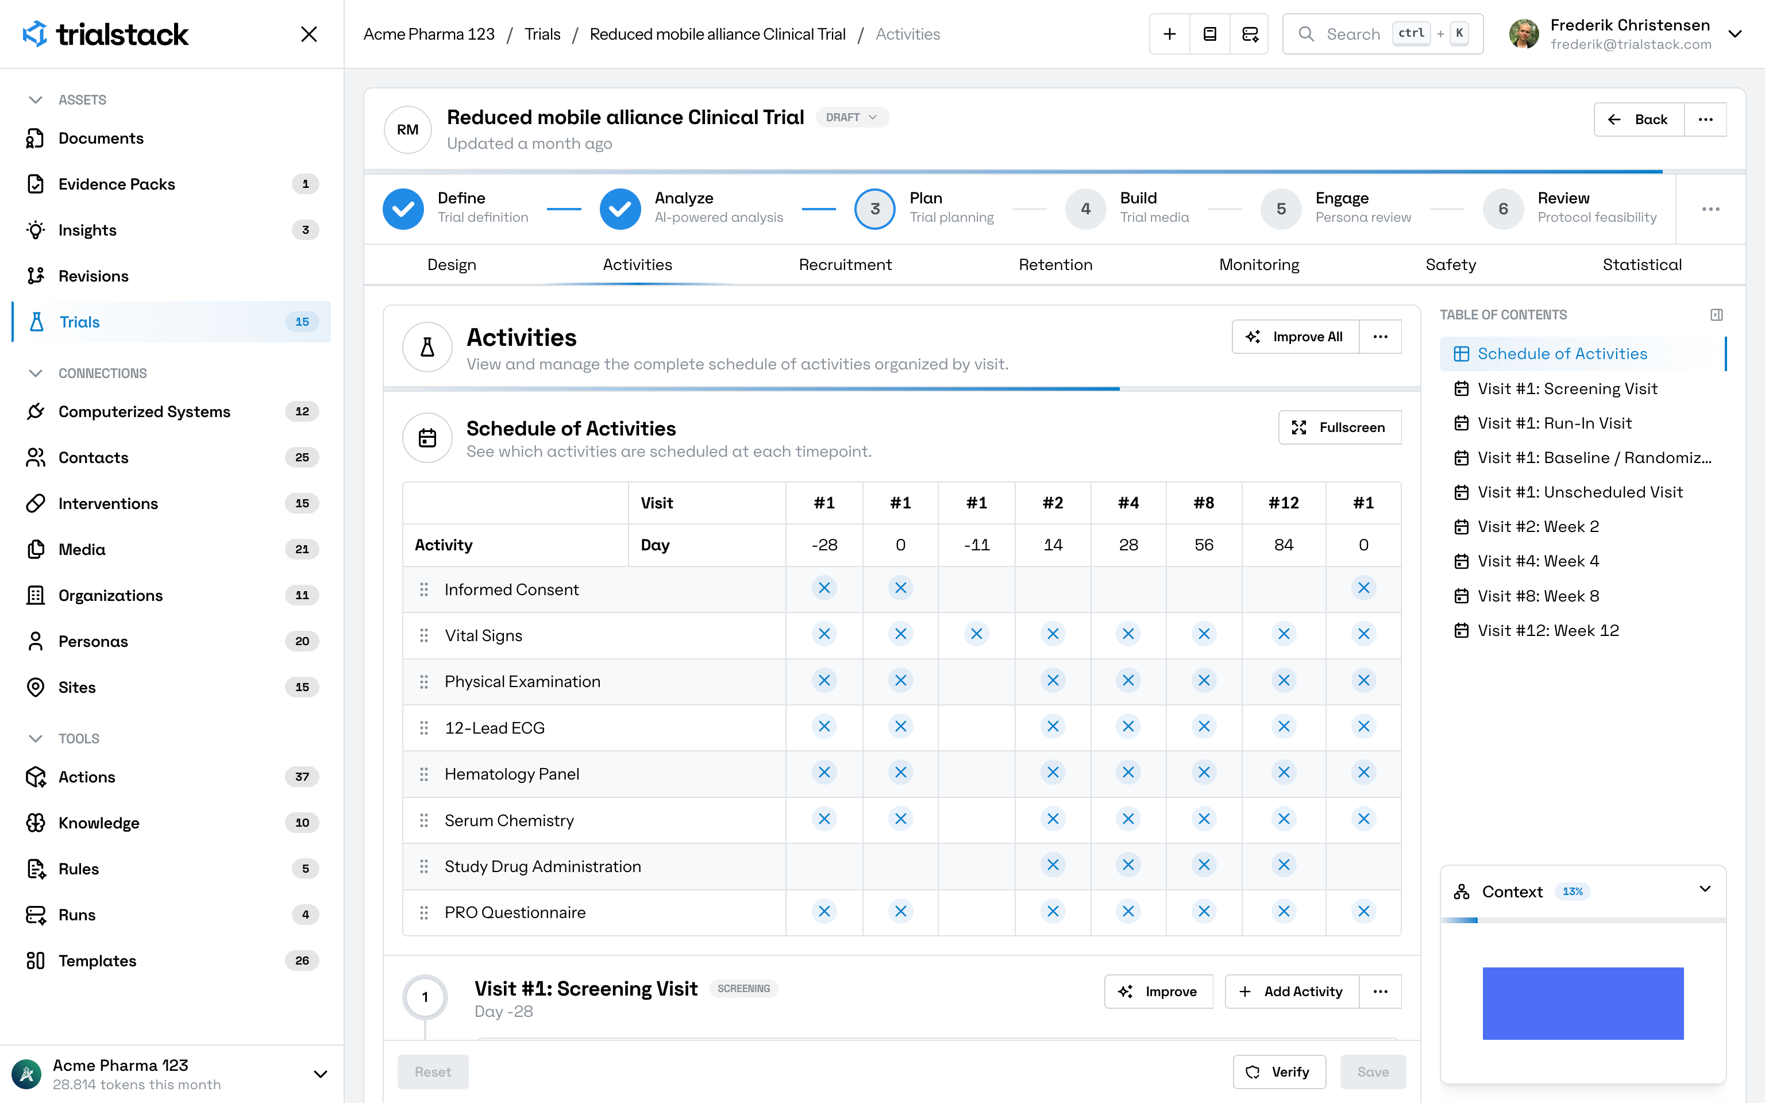1765x1103 pixels.
Task: Click the Context usage progress bar
Action: coord(1583,921)
